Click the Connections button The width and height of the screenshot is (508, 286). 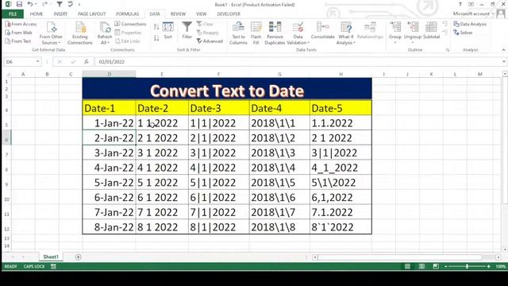[130, 24]
